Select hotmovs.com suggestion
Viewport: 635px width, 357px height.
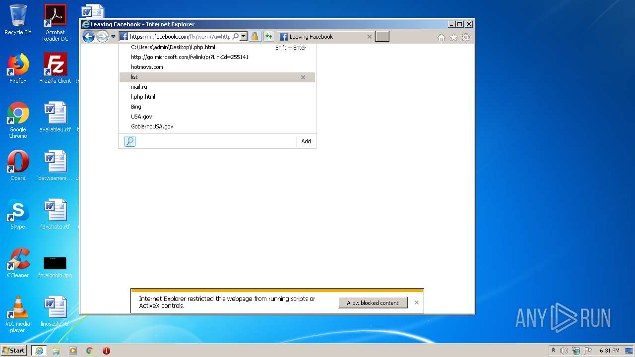click(217, 67)
